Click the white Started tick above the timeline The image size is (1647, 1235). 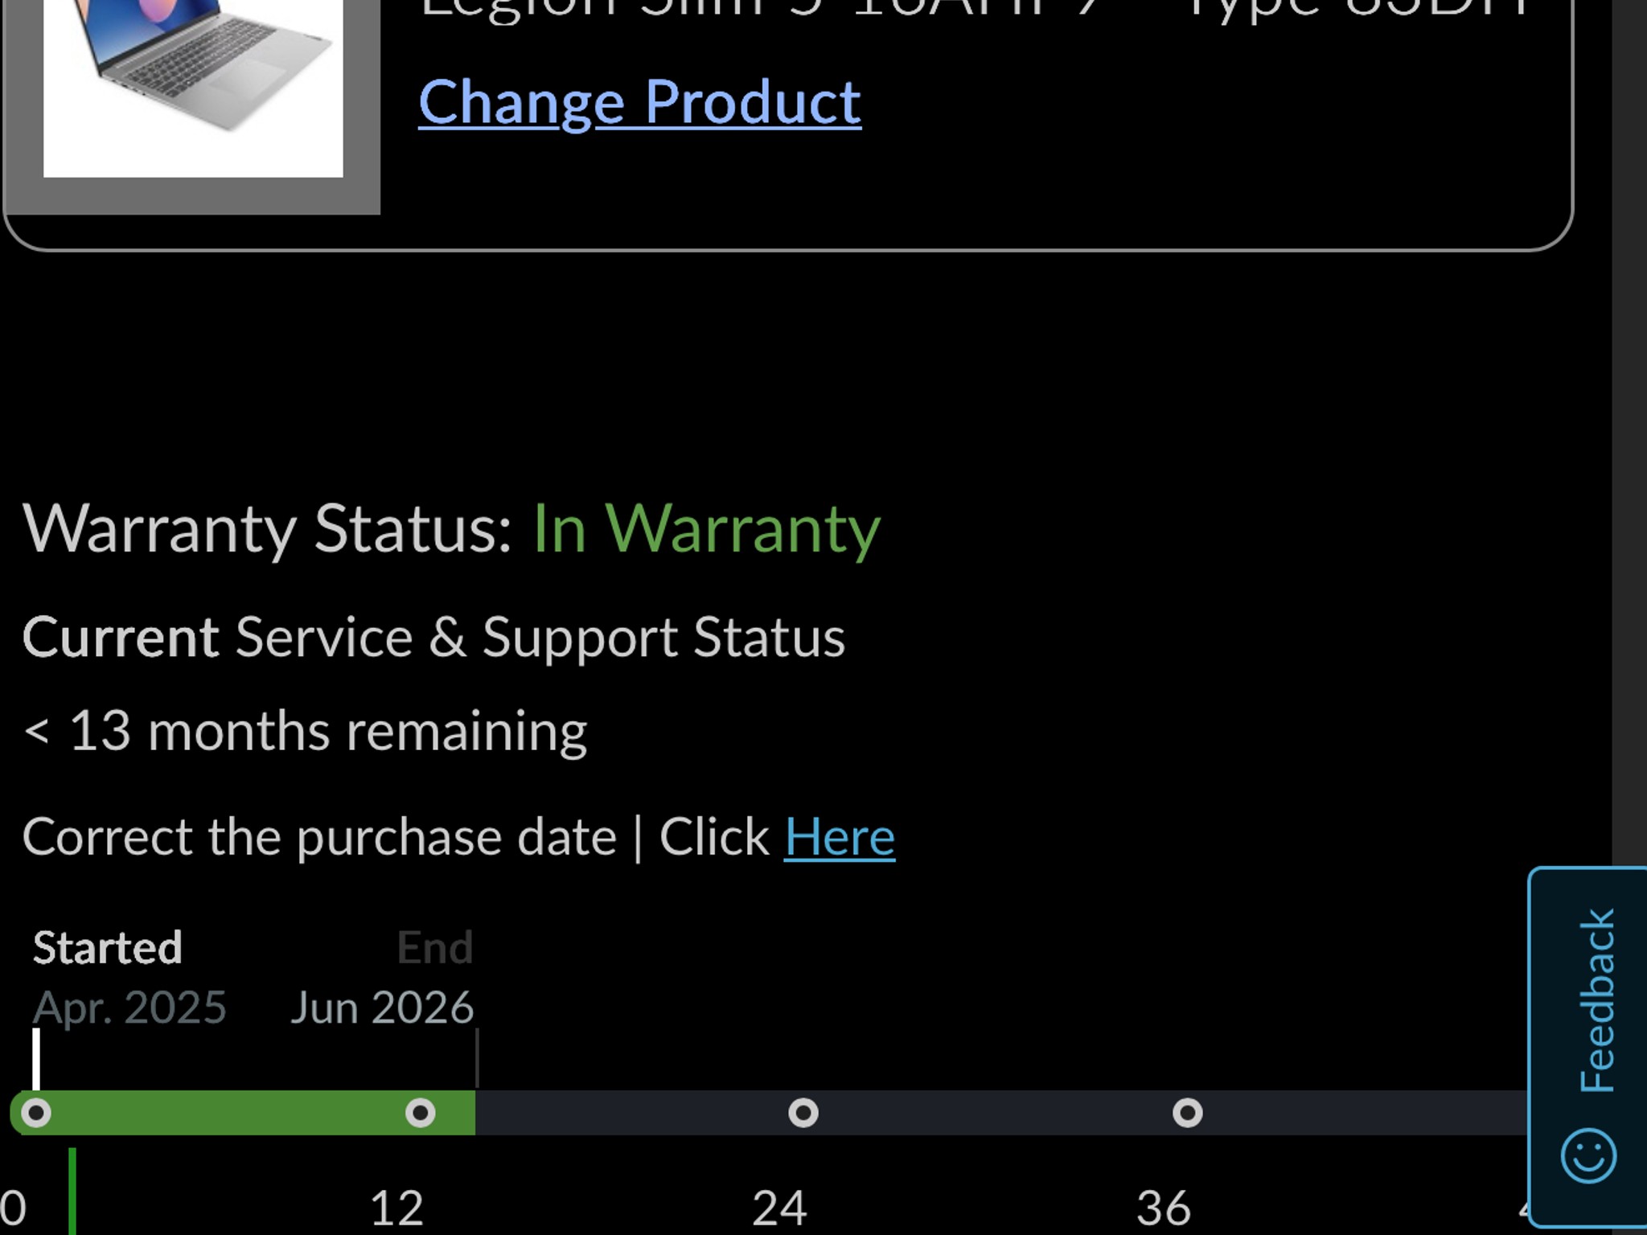36,1057
